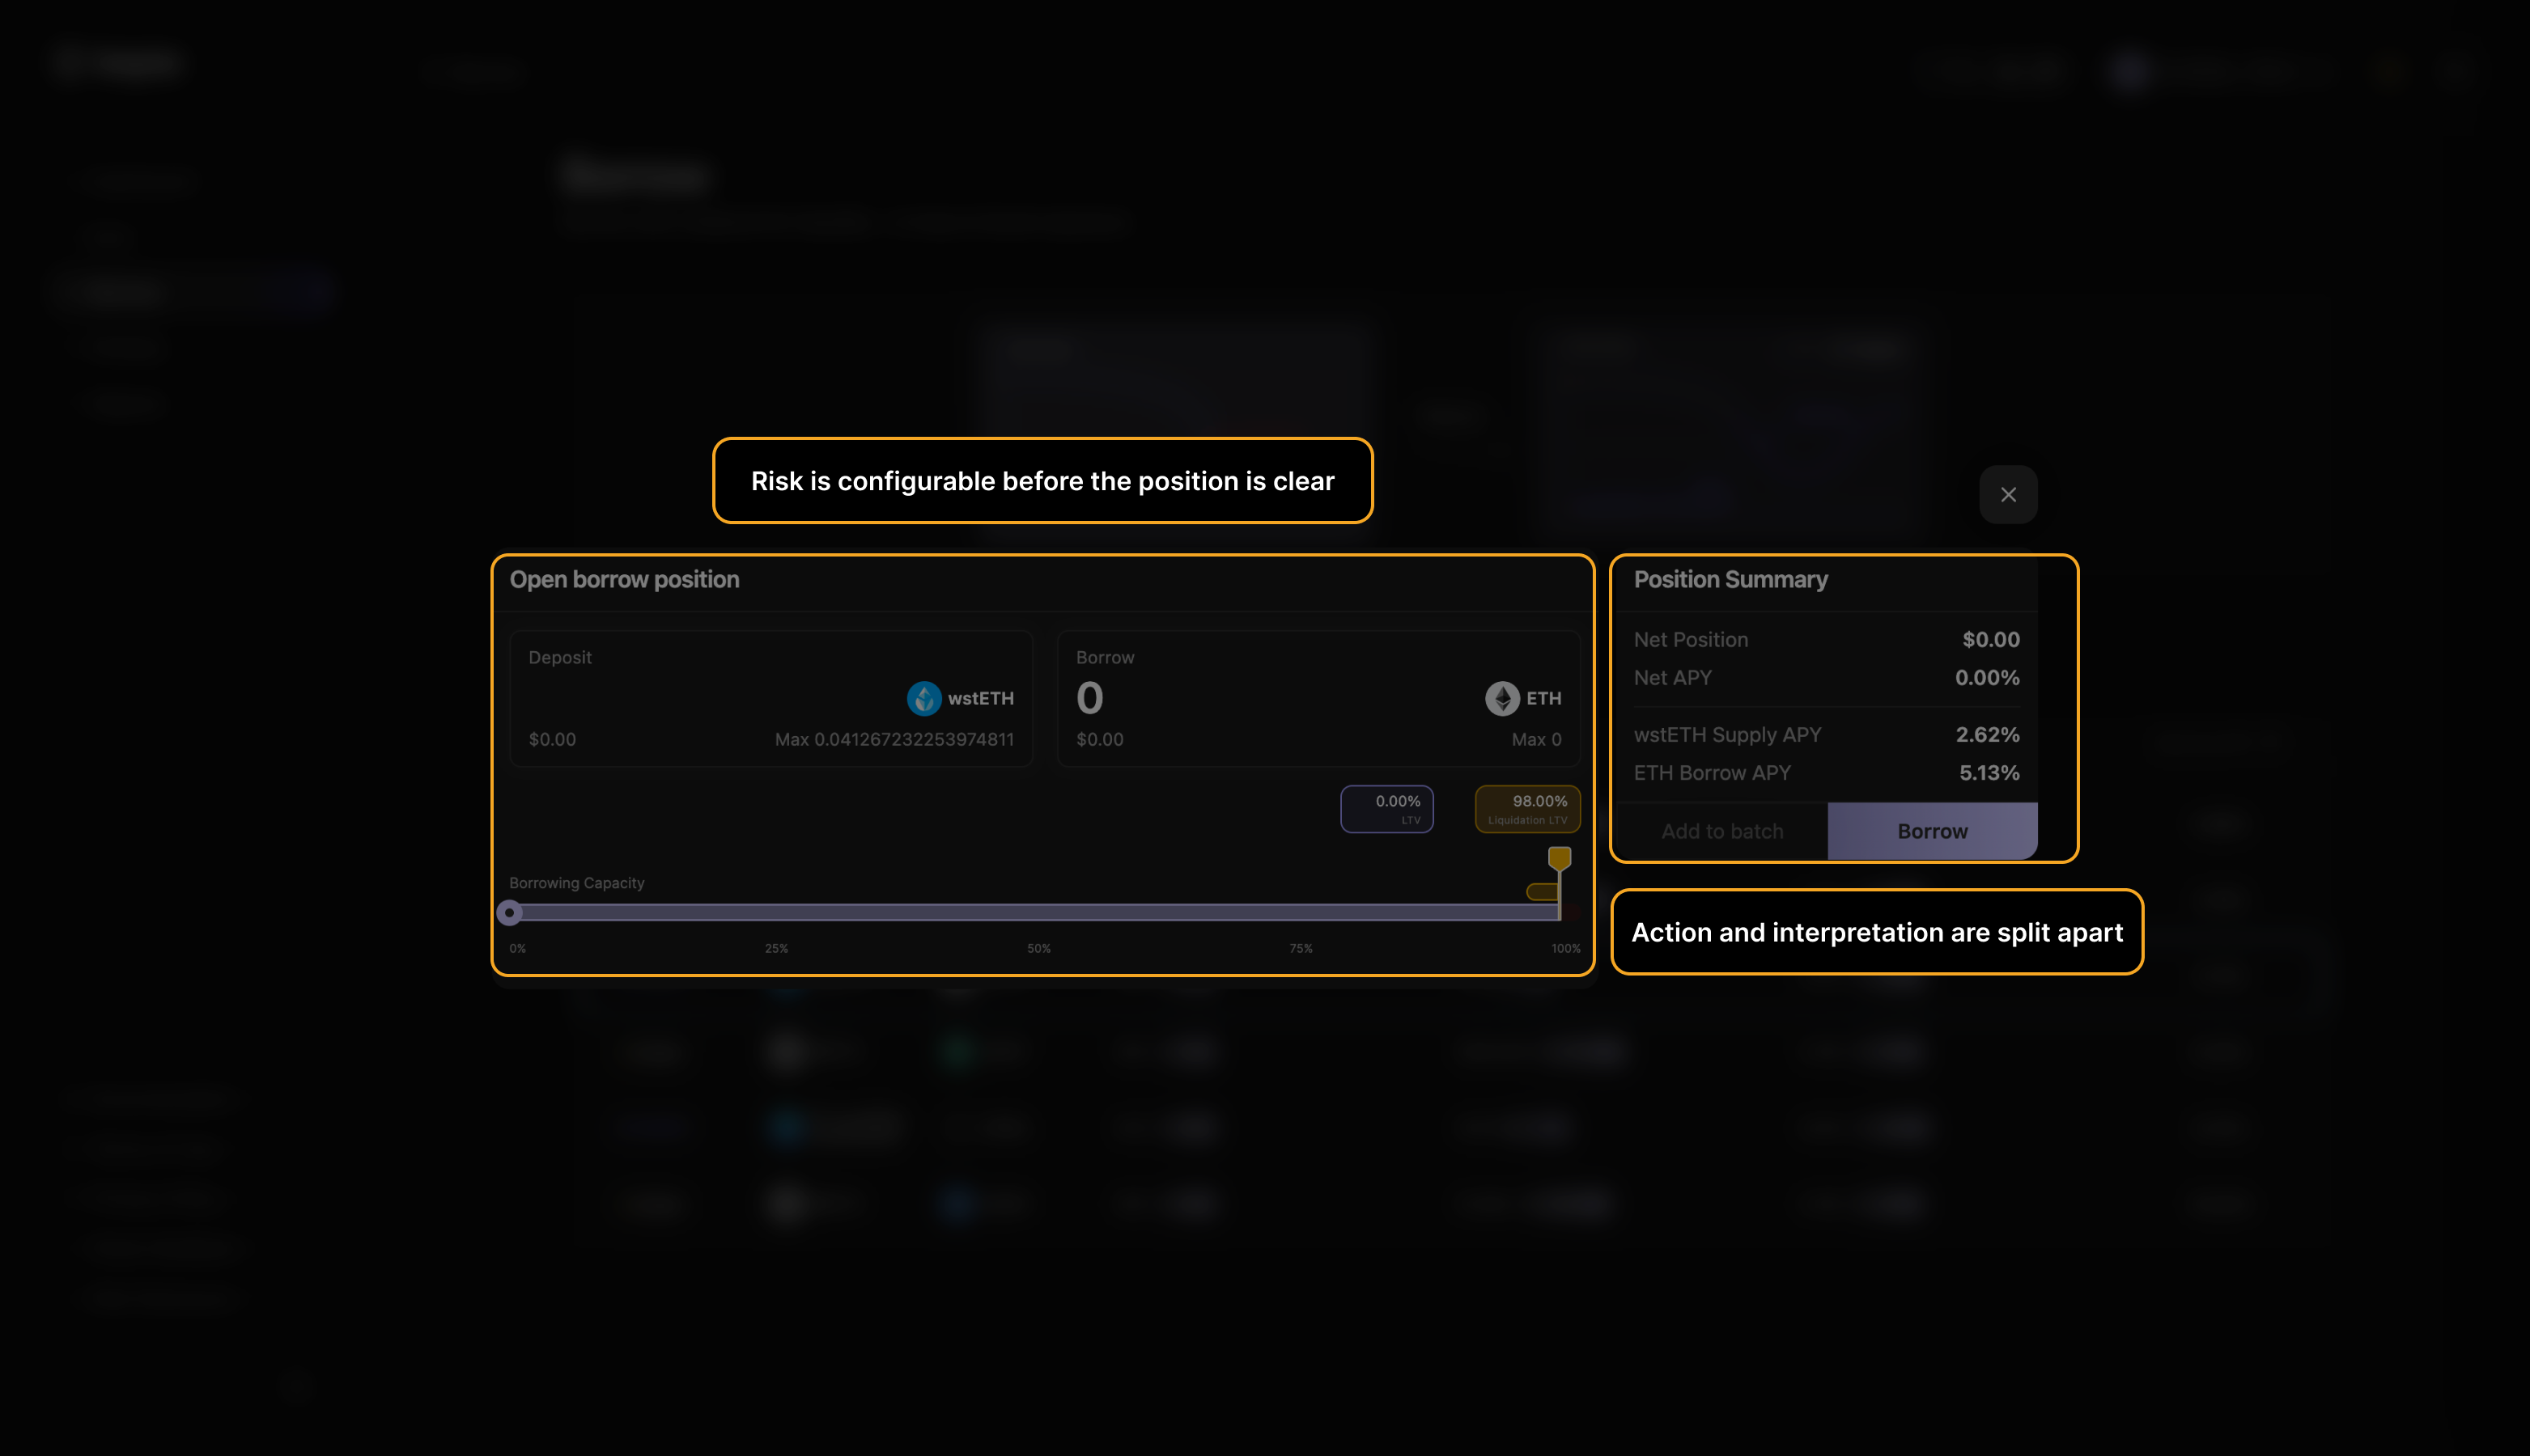Click the 25% tick on capacity slider
Viewport: 2530px width, 1456px height.
point(776,948)
